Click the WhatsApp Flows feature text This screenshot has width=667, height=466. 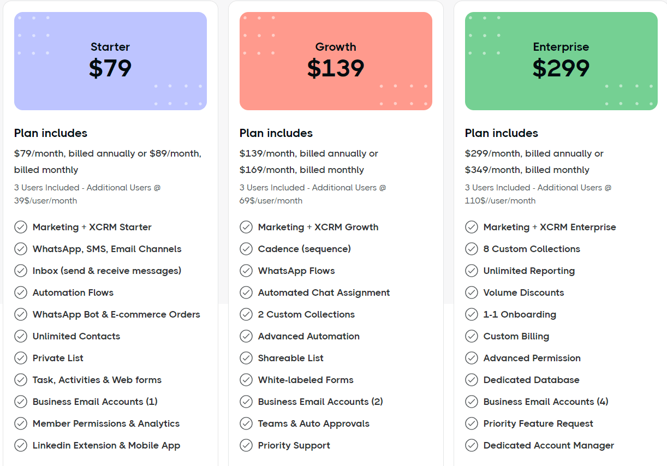coord(296,271)
